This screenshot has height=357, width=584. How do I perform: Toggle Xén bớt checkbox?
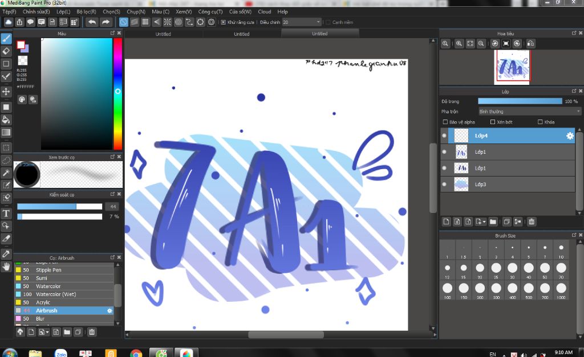(493, 122)
